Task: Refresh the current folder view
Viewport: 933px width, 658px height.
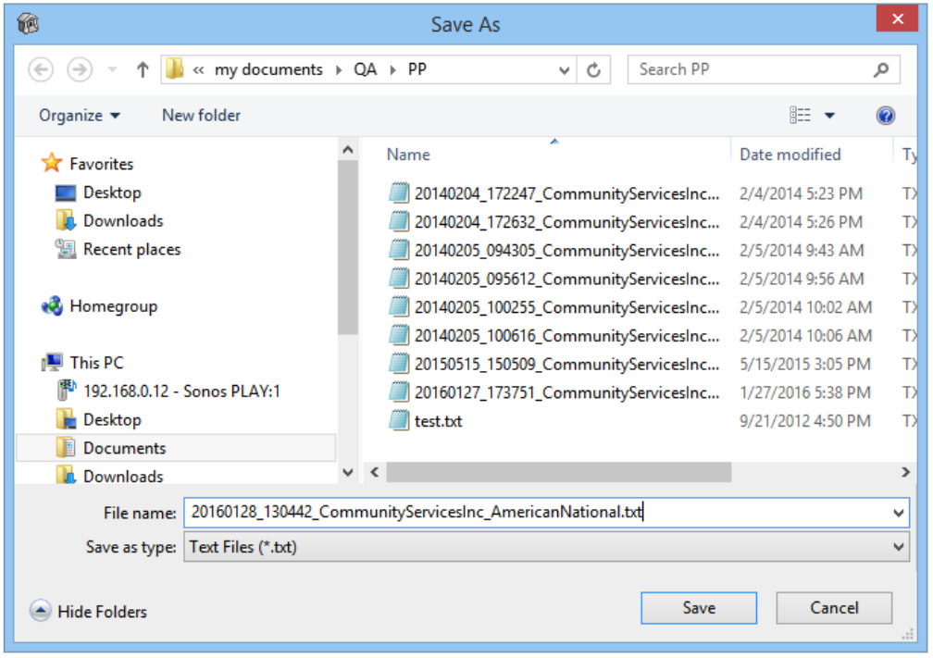Action: coord(593,69)
